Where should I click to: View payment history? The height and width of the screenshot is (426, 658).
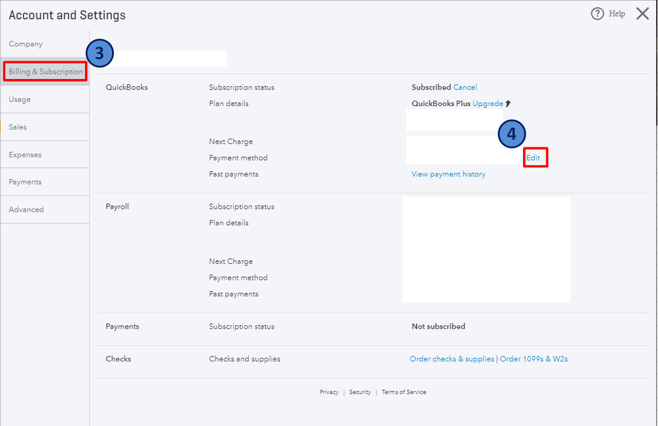[449, 174]
